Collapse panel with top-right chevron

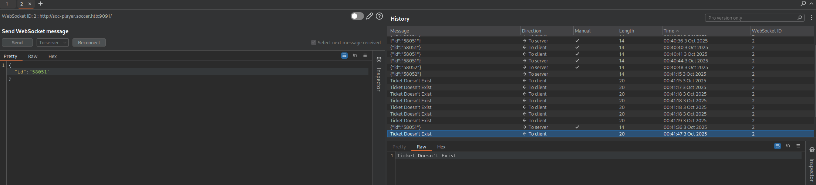(812, 4)
